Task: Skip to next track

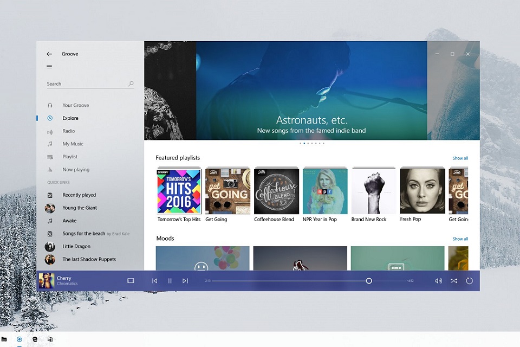Action: point(185,281)
